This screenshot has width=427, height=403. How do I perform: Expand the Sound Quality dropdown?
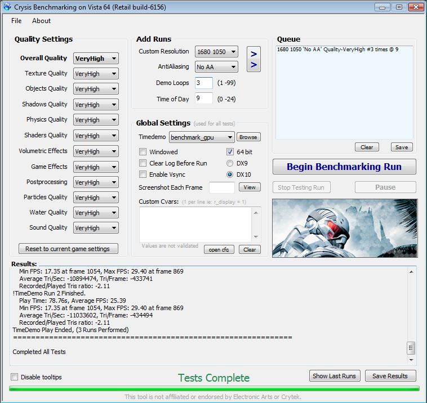coord(96,228)
